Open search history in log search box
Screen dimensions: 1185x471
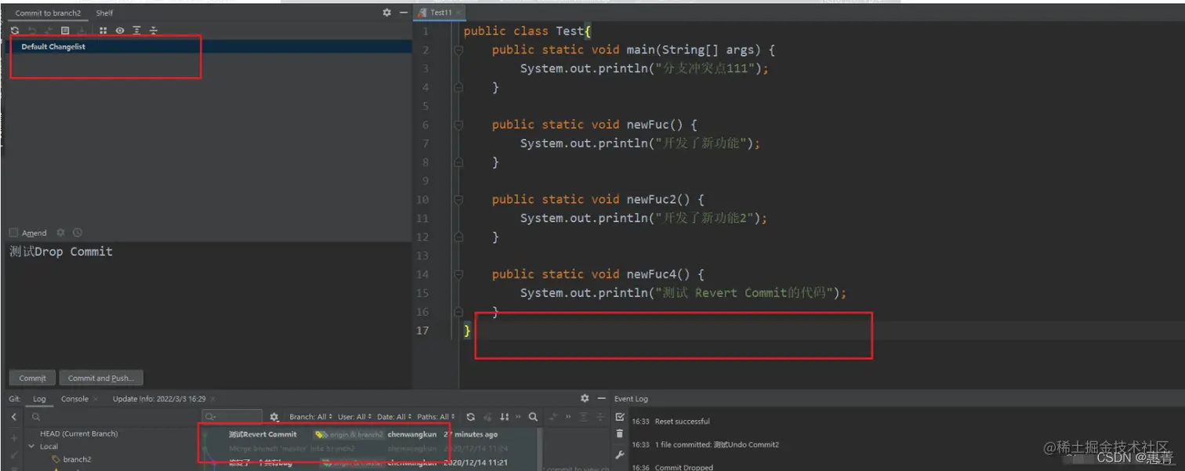pyautogui.click(x=210, y=417)
